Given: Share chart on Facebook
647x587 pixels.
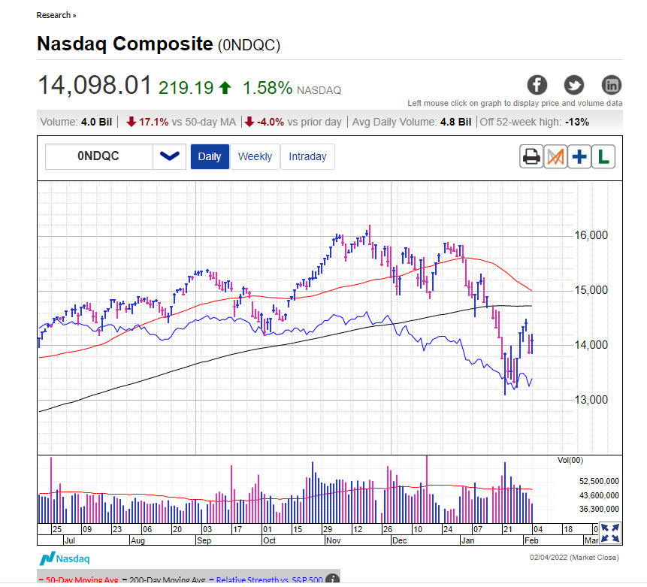Looking at the screenshot, I should click(x=537, y=85).
